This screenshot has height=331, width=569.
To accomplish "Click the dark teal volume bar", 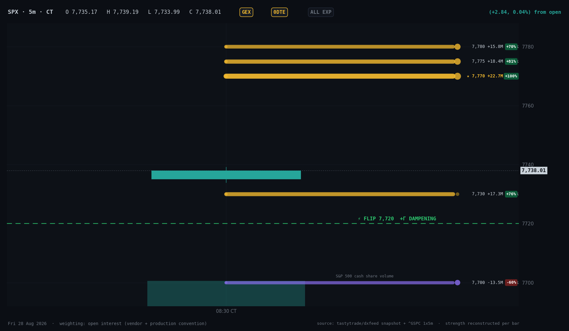I will pyautogui.click(x=226, y=294).
